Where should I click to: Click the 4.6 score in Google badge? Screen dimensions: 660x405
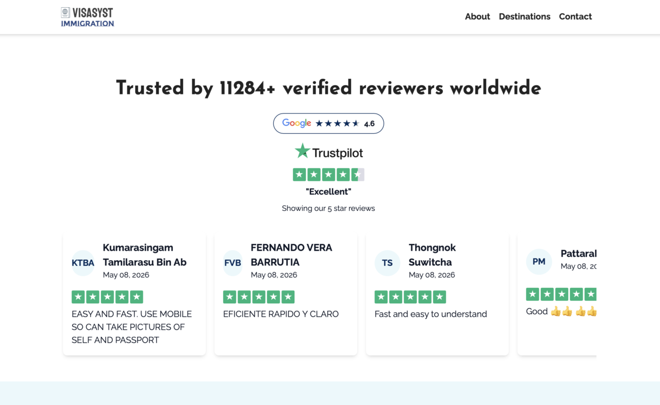coord(369,124)
